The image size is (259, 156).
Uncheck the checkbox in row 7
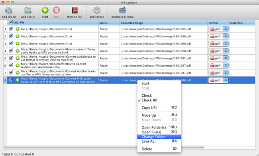point(11,72)
